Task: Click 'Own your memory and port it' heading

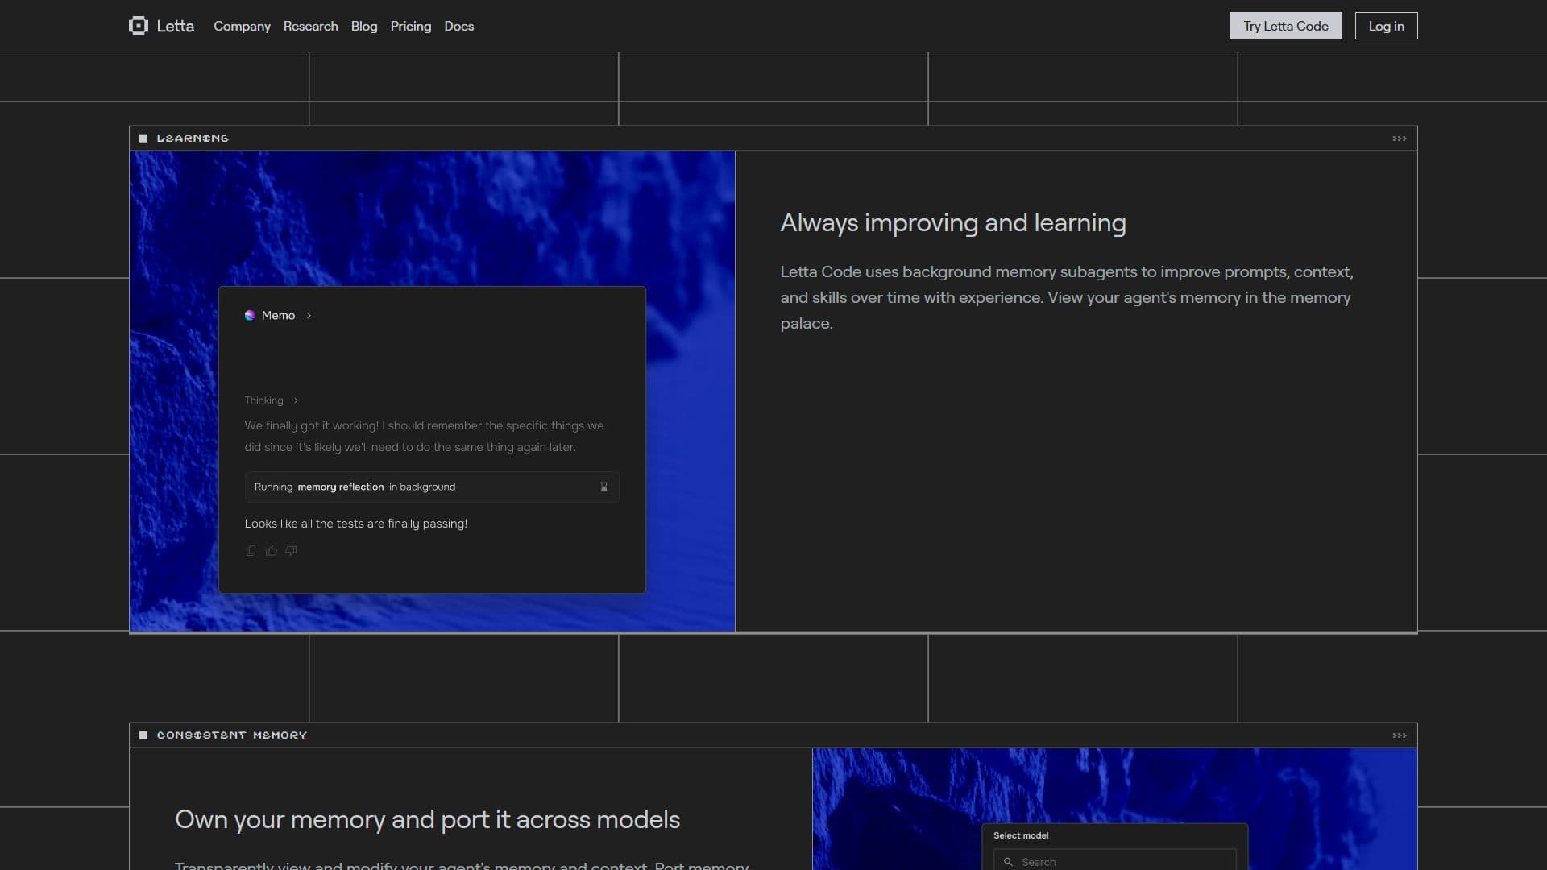Action: coord(427,819)
